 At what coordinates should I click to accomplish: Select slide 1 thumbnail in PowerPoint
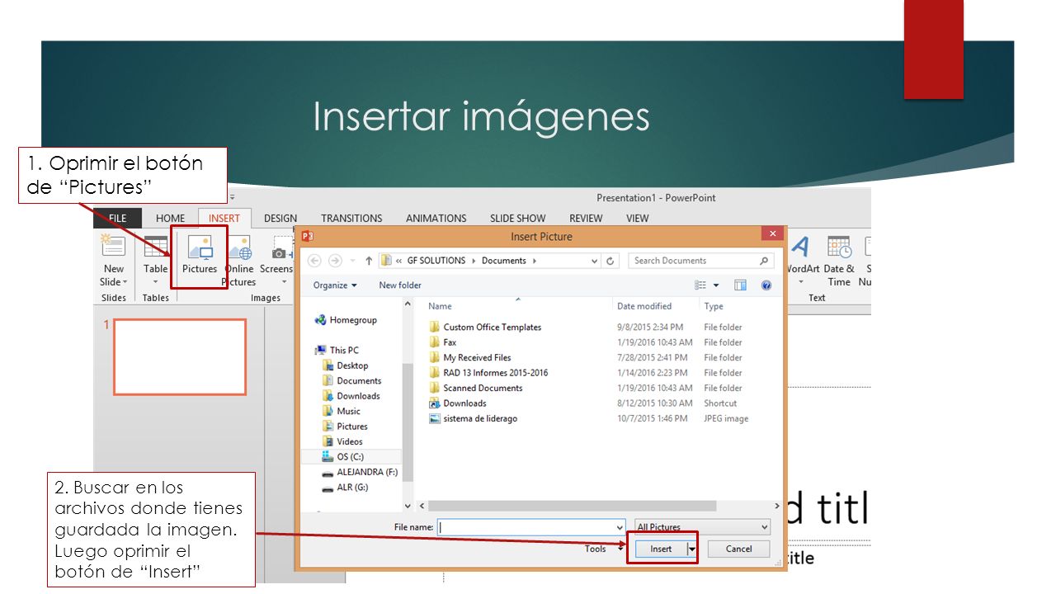click(x=180, y=356)
